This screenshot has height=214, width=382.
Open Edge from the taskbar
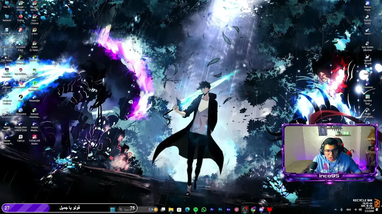(x=187, y=210)
